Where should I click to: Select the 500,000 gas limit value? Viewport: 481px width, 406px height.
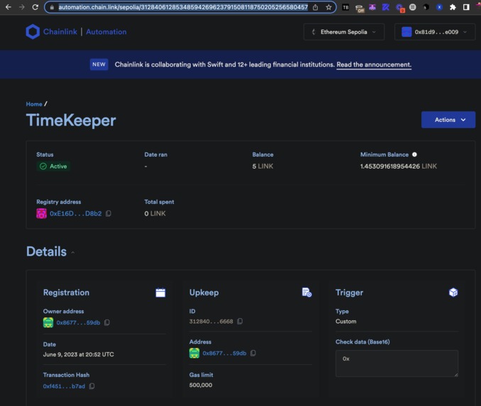pyautogui.click(x=201, y=385)
